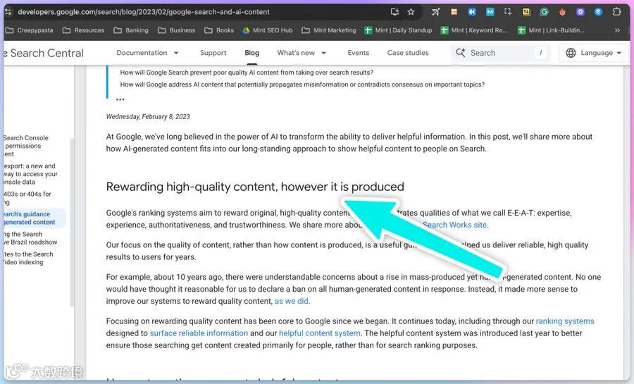Open the Banking bookmark folder
The image size is (634, 384).
tap(131, 30)
